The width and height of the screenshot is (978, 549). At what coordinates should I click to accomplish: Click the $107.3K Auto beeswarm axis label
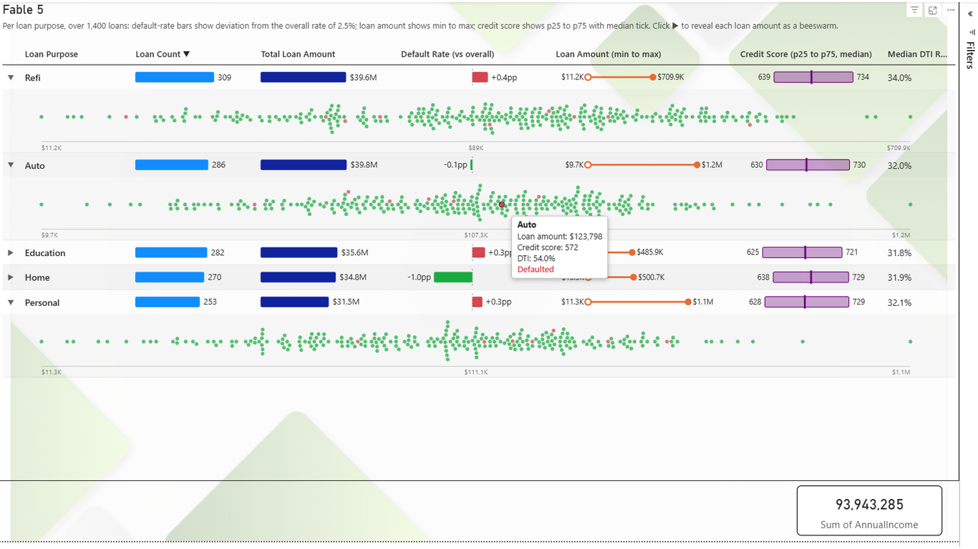tap(476, 235)
